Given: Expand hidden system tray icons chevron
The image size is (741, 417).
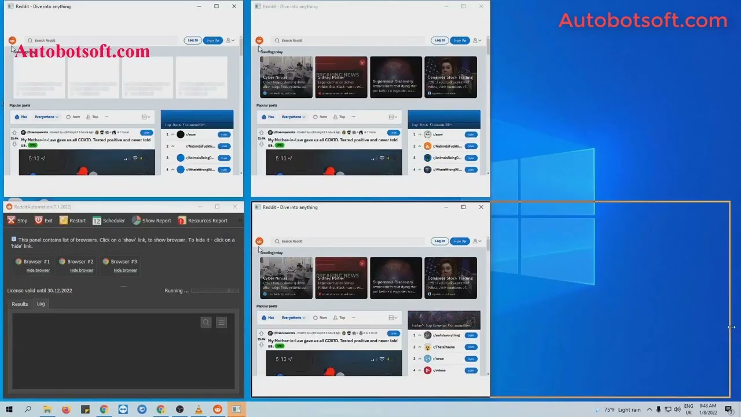Looking at the screenshot, I should pos(650,409).
